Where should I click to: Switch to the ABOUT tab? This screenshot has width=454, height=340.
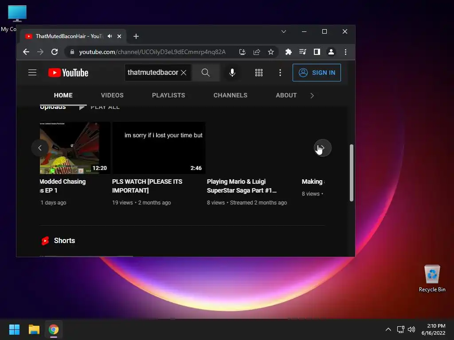[x=286, y=95]
